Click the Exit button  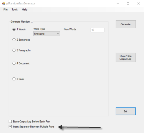coord(126,111)
